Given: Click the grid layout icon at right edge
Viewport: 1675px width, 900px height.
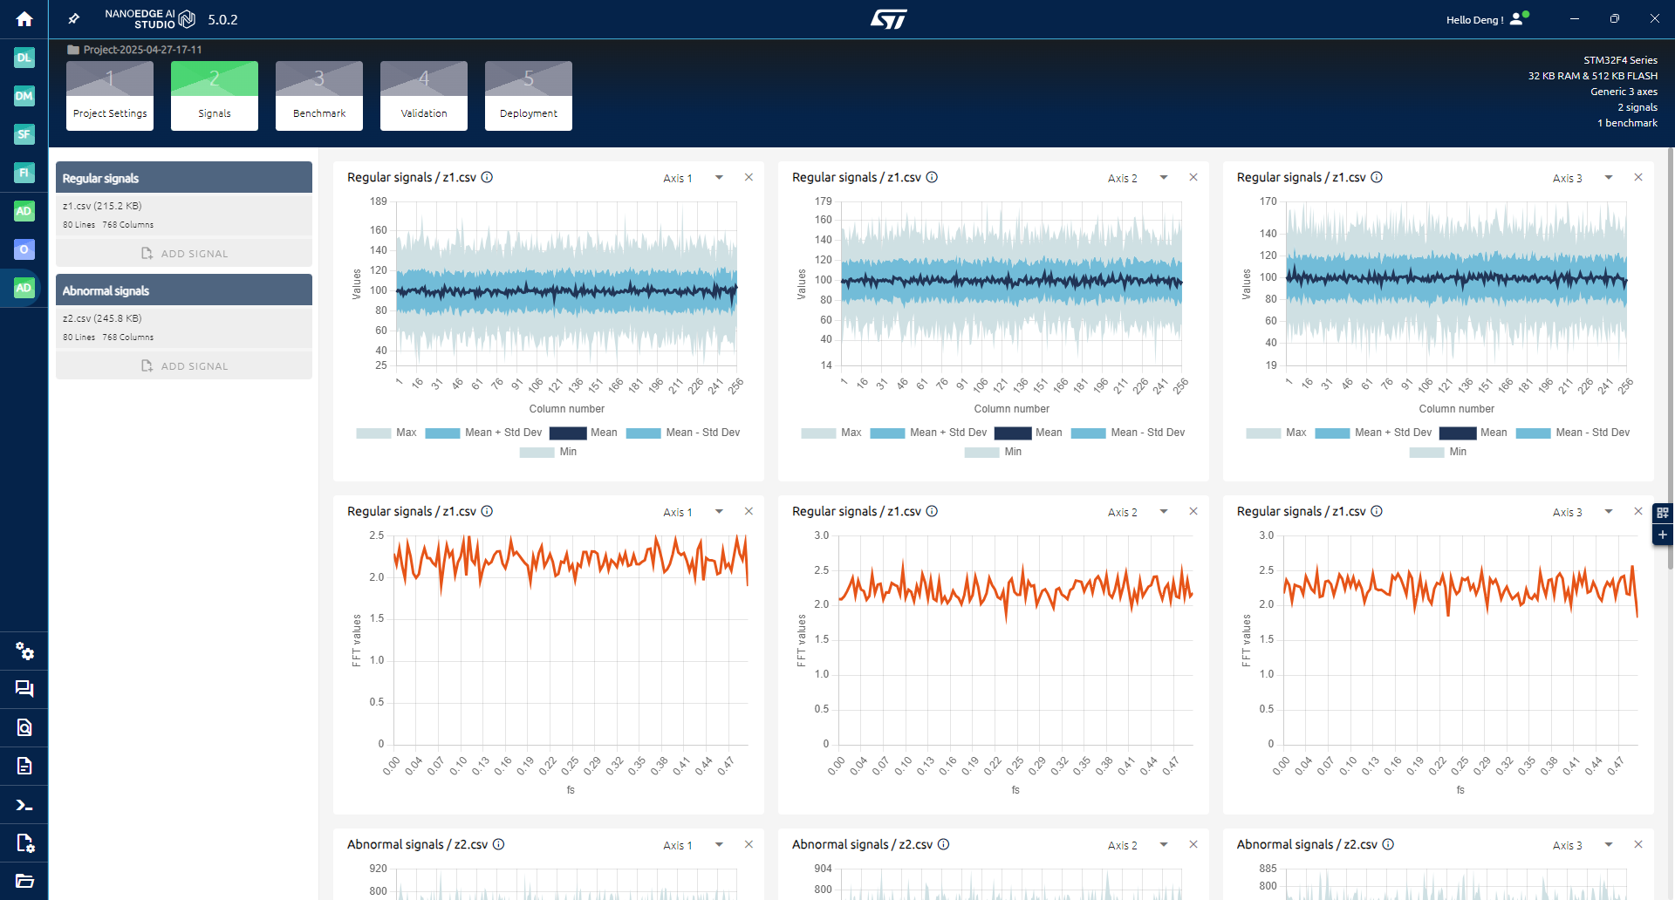Looking at the screenshot, I should (1663, 513).
